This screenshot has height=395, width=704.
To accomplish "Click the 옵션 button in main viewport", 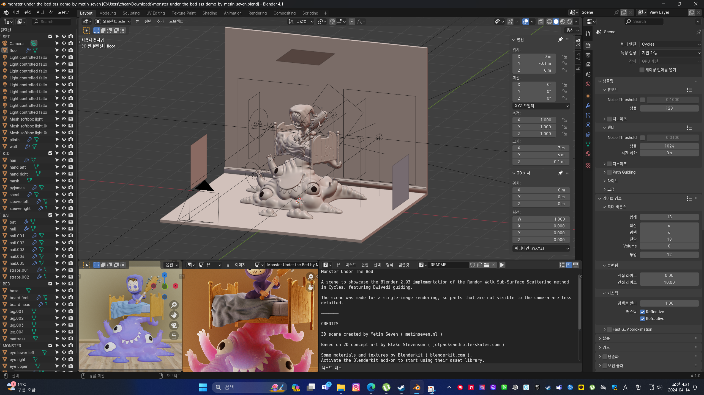I will coord(572,30).
